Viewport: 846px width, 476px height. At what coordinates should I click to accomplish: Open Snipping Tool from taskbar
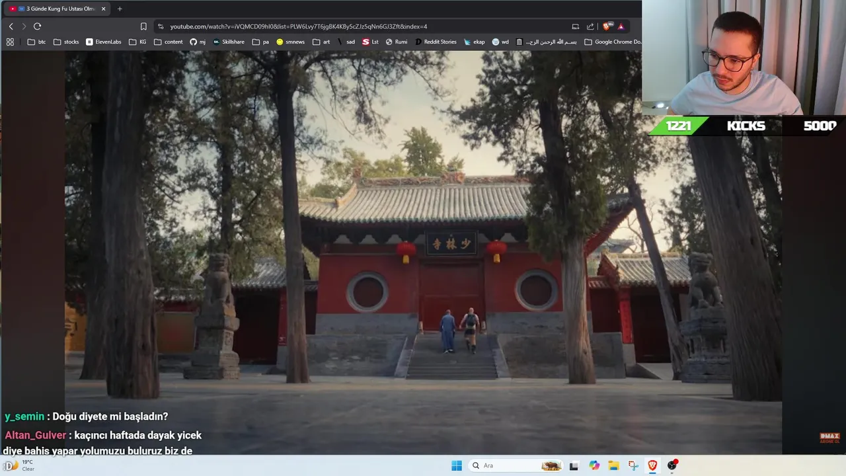pos(633,465)
